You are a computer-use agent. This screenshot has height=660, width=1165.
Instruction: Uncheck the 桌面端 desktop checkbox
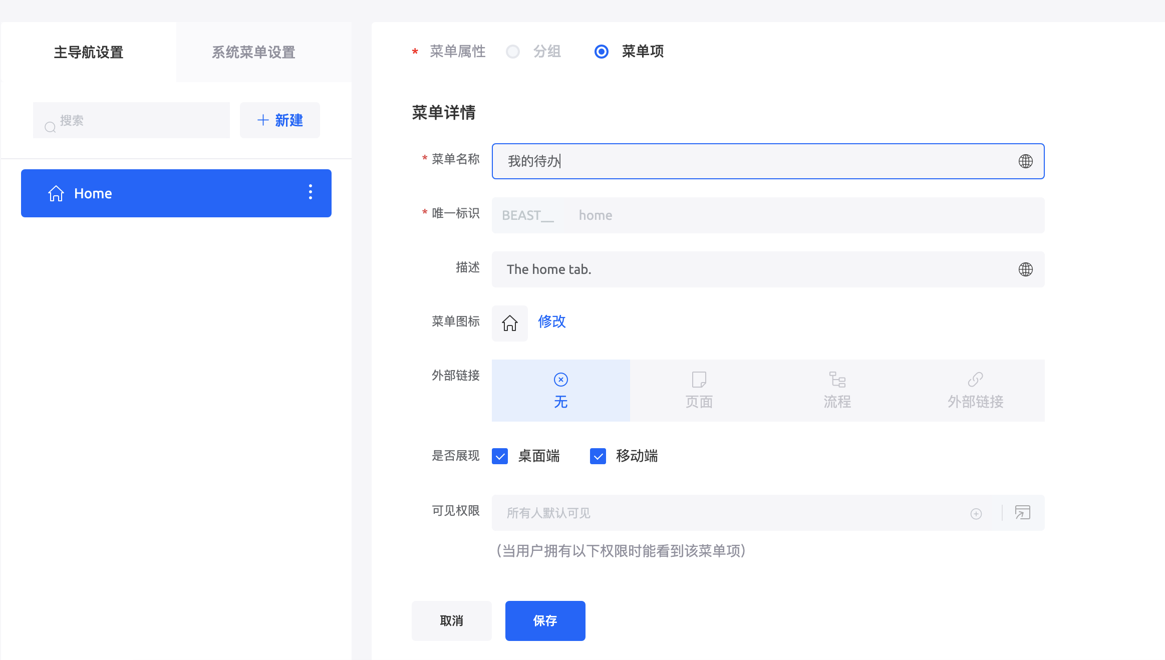tap(500, 456)
